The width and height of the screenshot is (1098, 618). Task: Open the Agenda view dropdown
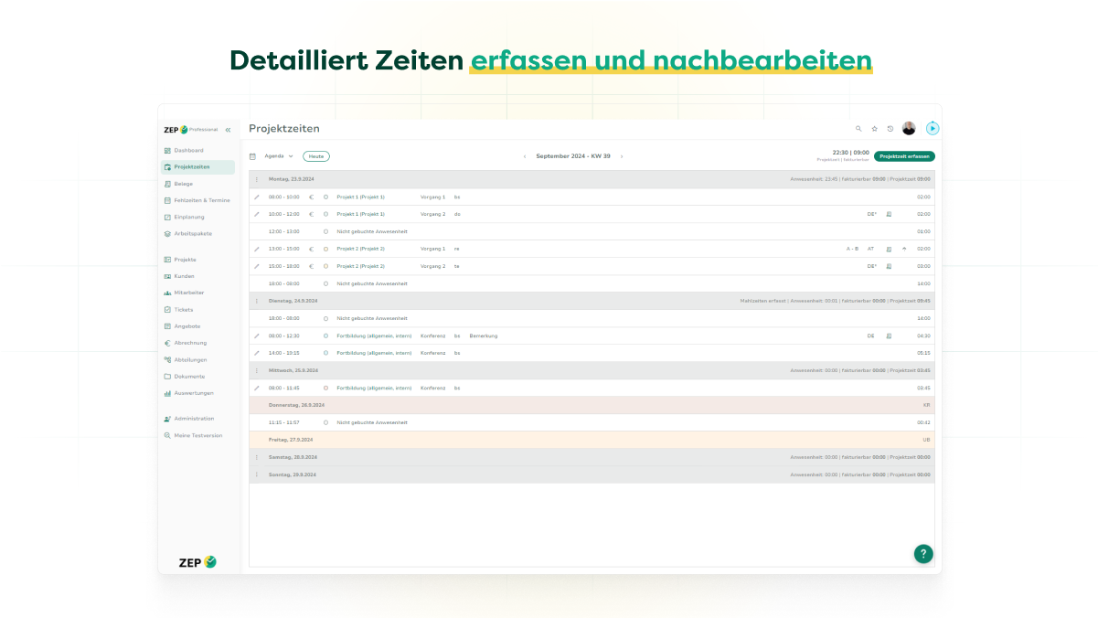[279, 156]
